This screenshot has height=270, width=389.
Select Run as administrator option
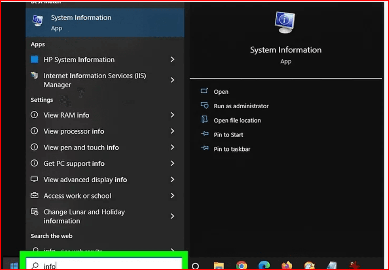(241, 106)
